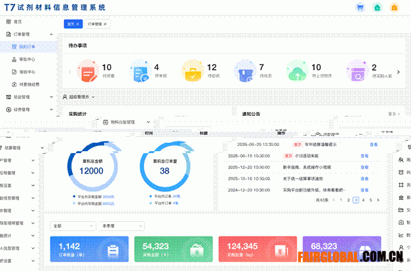
Task: Expand the 物料台账管理 chevron
Action: [x=148, y=122]
